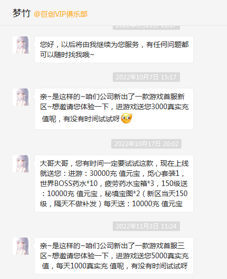Open the @巨创VIP俱乐部 organization label

click(x=61, y=14)
